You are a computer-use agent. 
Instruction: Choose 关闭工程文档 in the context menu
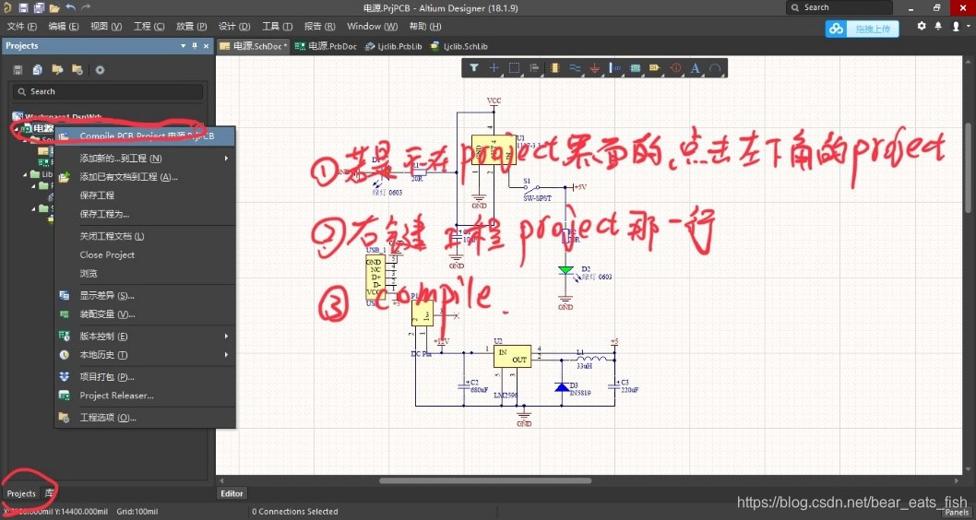pos(145,236)
